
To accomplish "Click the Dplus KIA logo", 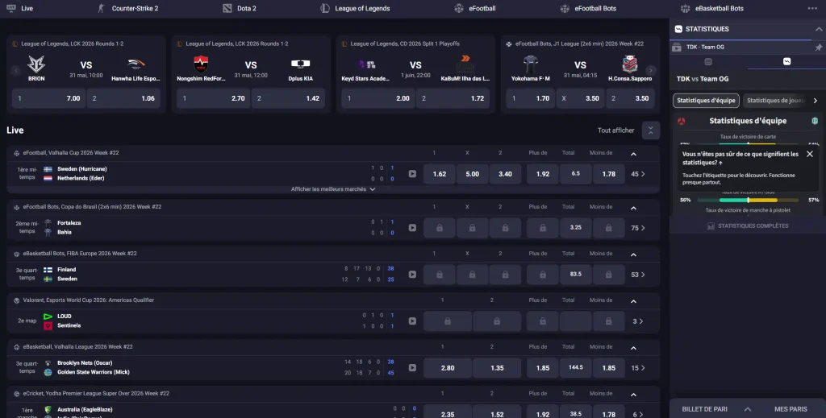I will tap(301, 64).
